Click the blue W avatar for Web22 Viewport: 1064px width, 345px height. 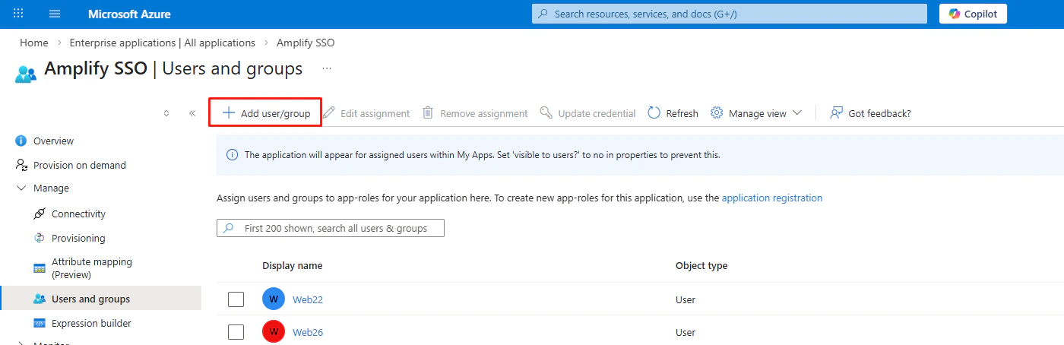(x=274, y=299)
